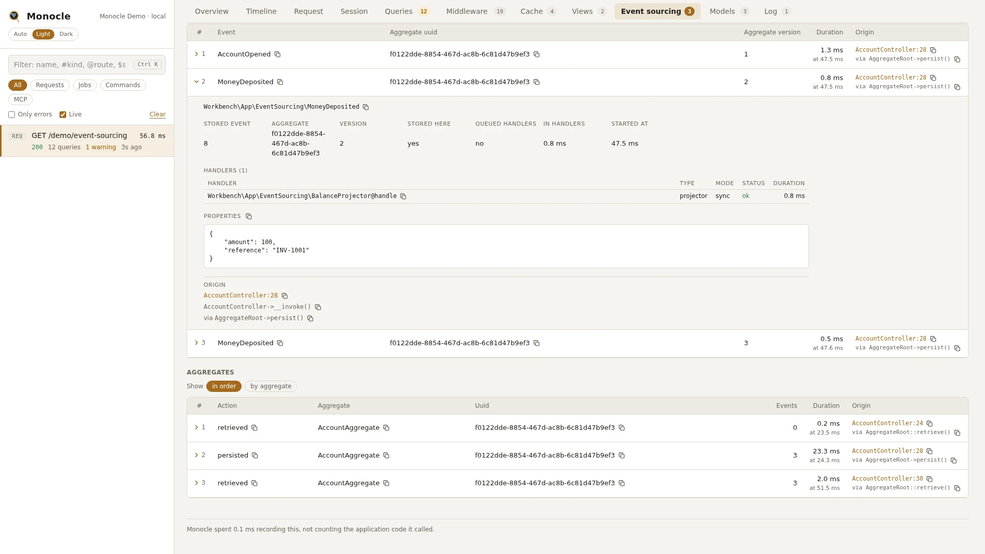
Task: Focus the filter search field
Action: tap(87, 65)
